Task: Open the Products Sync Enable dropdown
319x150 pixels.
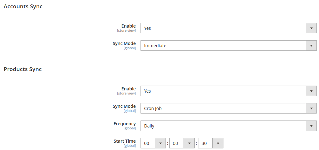Action: 228,91
